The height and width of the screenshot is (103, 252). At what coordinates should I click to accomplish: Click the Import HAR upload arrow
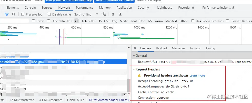click(x=113, y=14)
